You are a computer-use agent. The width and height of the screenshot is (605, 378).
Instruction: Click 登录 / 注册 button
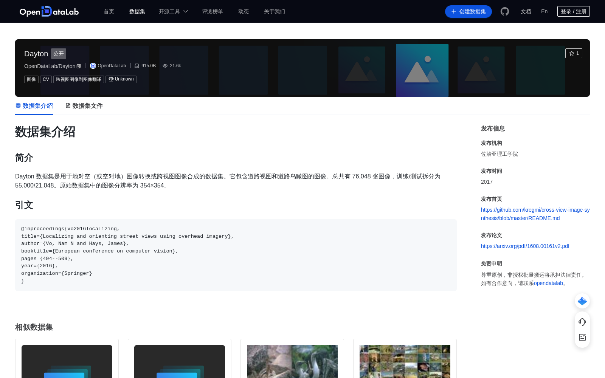[x=574, y=11]
